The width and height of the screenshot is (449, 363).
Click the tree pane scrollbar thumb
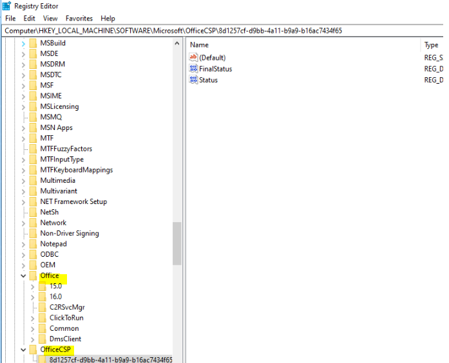[x=177, y=243]
